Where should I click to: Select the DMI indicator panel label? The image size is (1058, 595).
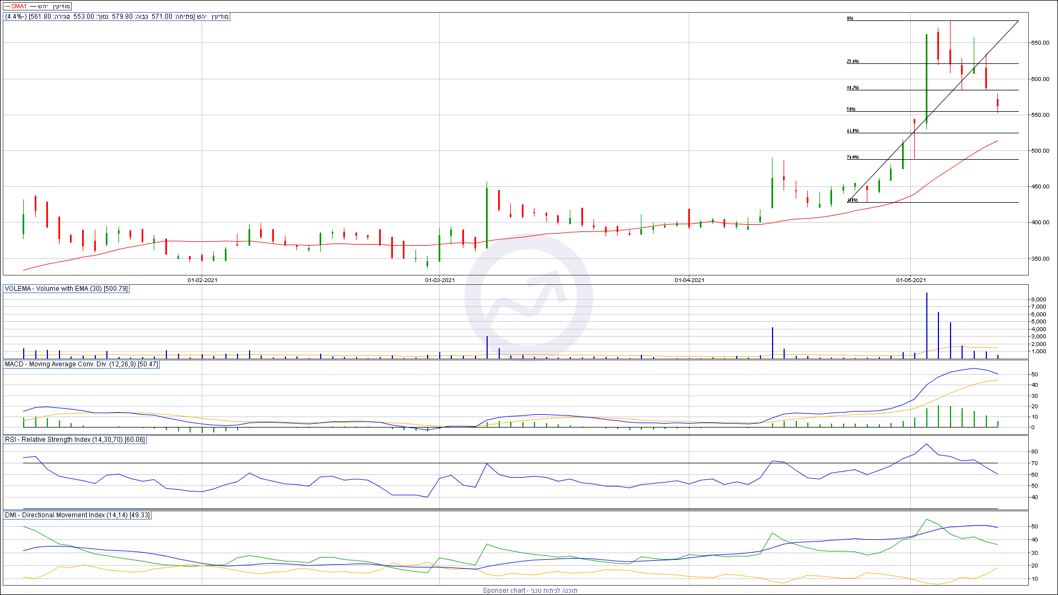77,515
